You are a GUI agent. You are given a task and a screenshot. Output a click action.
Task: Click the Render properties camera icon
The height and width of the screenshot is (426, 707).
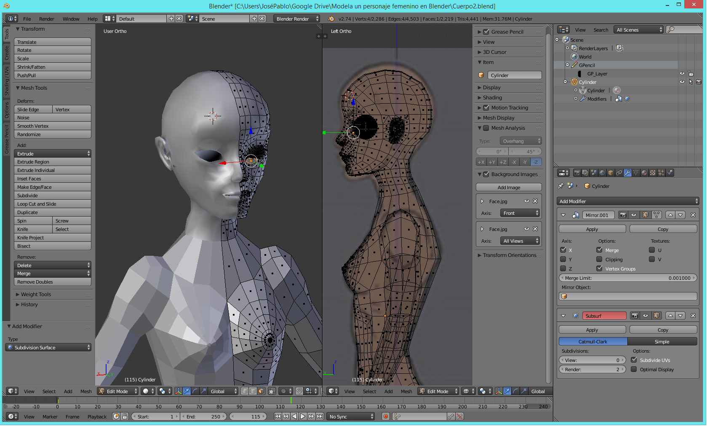coord(577,173)
